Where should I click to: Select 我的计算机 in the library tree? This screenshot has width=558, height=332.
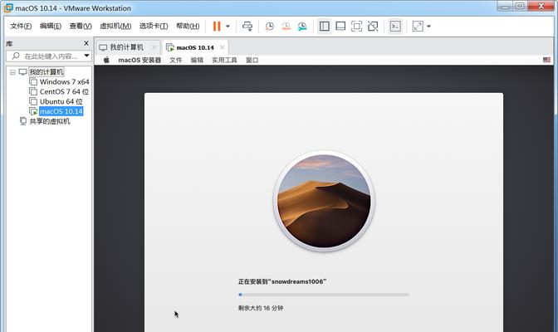click(x=46, y=72)
